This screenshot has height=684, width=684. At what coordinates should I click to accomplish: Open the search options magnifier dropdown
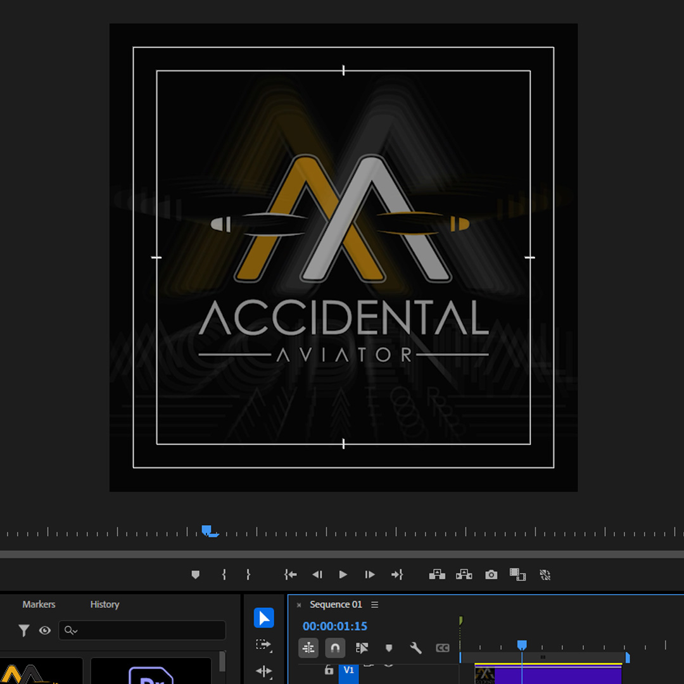[x=71, y=630]
